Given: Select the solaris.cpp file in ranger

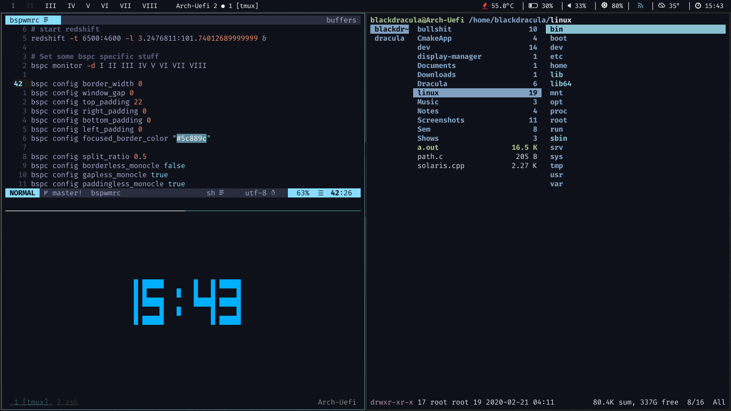Looking at the screenshot, I should pyautogui.click(x=477, y=165).
